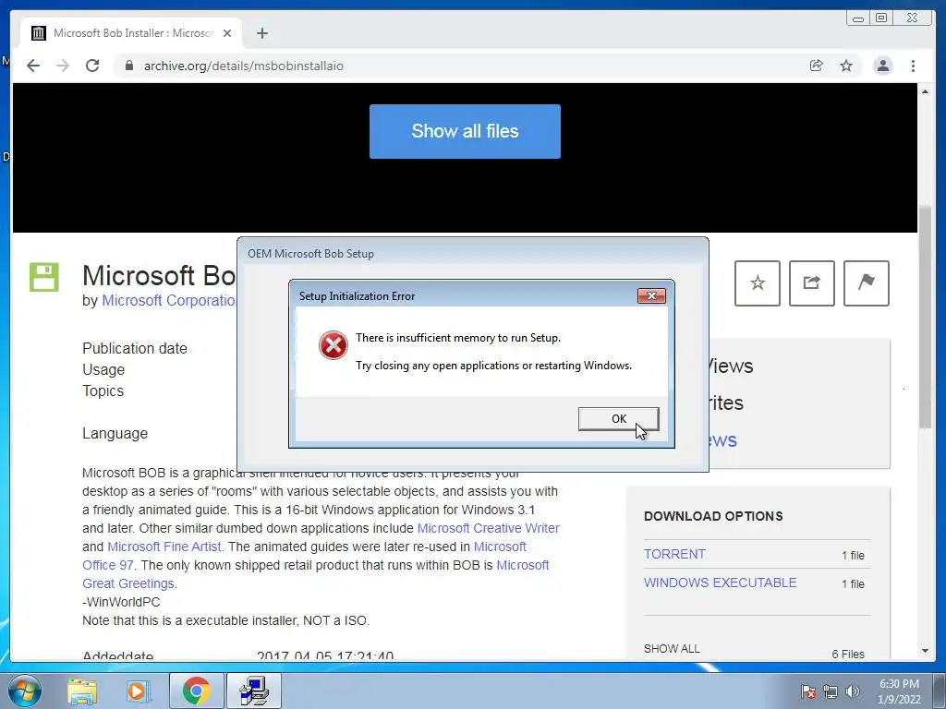
Task: Click the Language label
Action: tap(115, 434)
